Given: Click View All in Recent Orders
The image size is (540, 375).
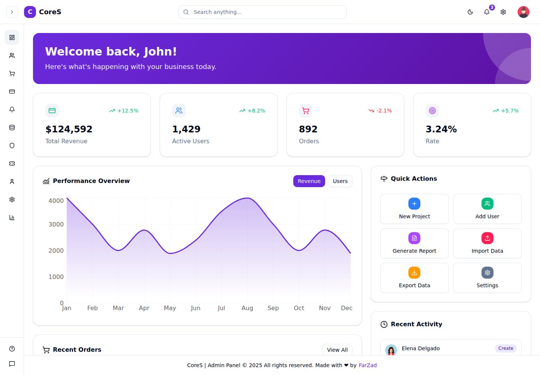Looking at the screenshot, I should (x=337, y=350).
